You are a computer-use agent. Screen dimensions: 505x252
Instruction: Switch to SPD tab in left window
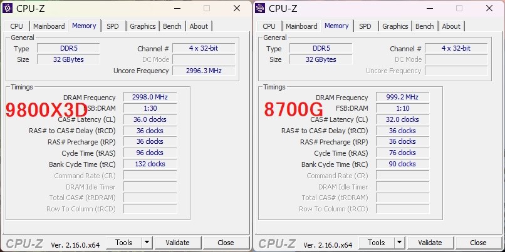click(x=112, y=26)
